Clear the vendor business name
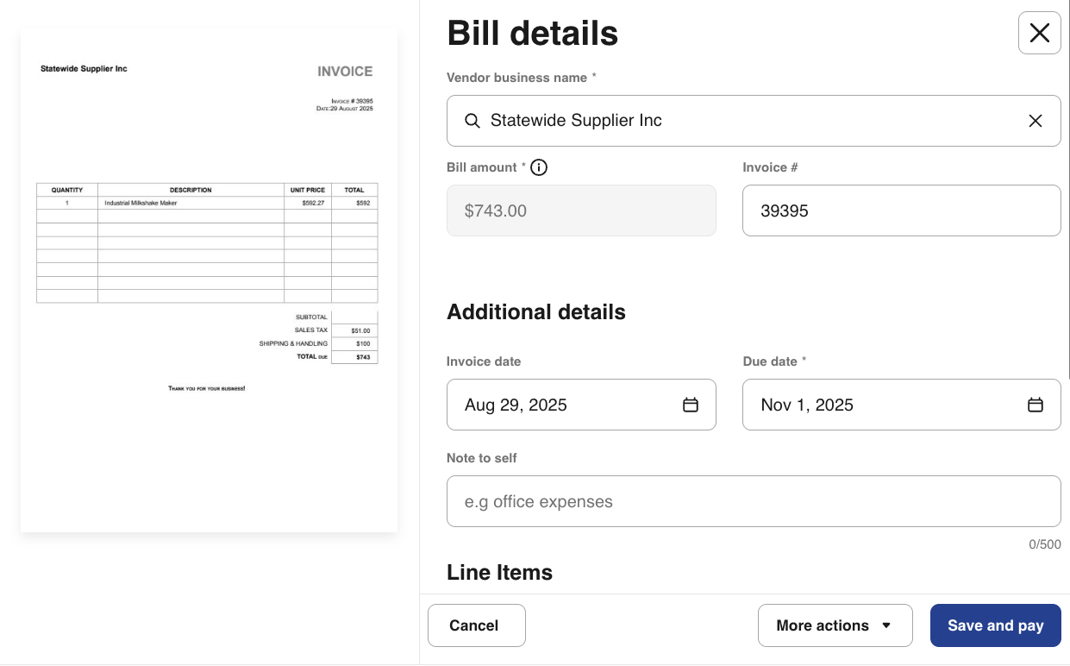Screen dimensions: 1070x666 click(1036, 121)
